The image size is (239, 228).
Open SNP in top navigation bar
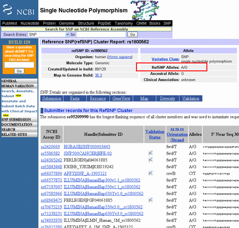(167, 23)
